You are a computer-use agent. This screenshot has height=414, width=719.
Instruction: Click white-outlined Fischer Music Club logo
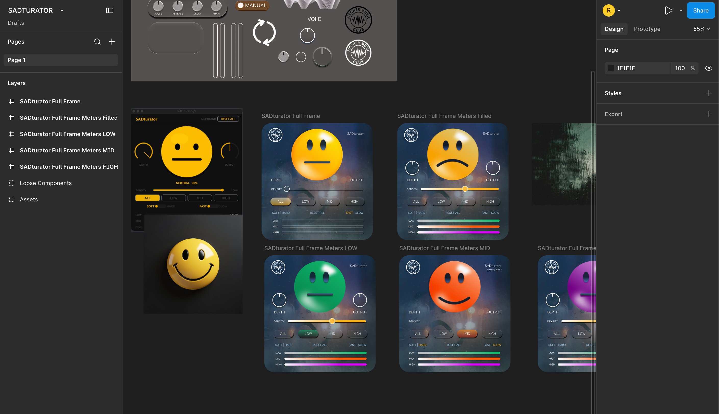[x=358, y=53]
